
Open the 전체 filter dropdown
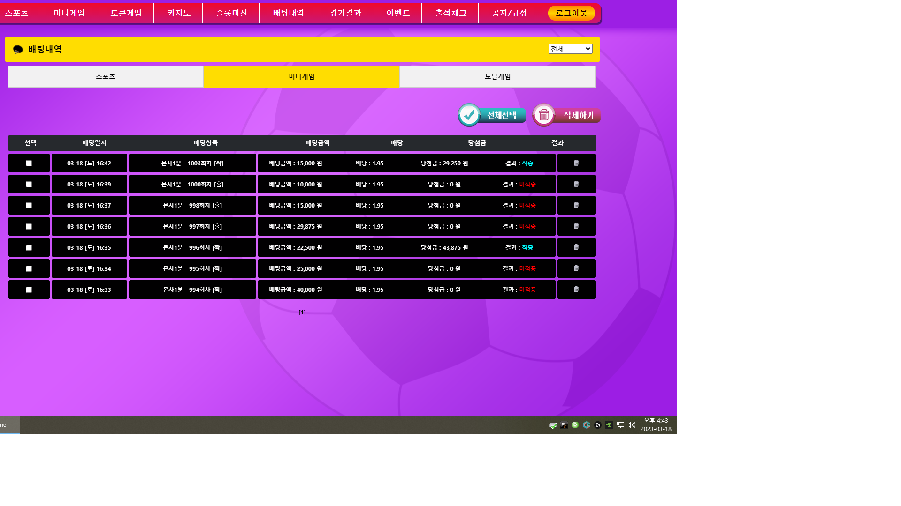click(570, 49)
